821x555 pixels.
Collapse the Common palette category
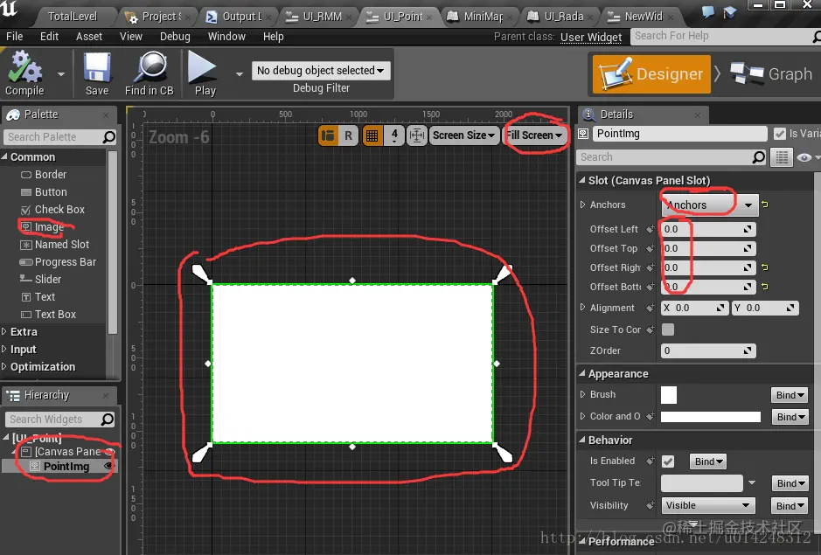(4, 156)
